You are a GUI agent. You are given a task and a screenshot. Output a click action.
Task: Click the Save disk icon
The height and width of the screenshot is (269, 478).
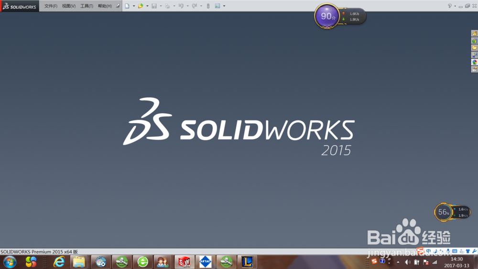[x=154, y=6]
